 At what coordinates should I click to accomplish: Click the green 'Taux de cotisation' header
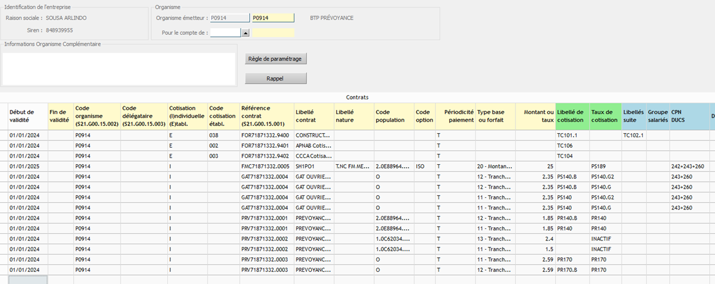click(606, 116)
